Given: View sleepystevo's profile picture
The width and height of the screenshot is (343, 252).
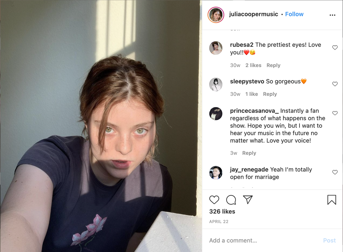Looking at the screenshot, I should (x=216, y=84).
